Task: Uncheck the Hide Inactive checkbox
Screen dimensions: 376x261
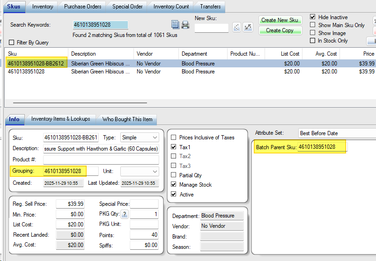Action: 313,17
